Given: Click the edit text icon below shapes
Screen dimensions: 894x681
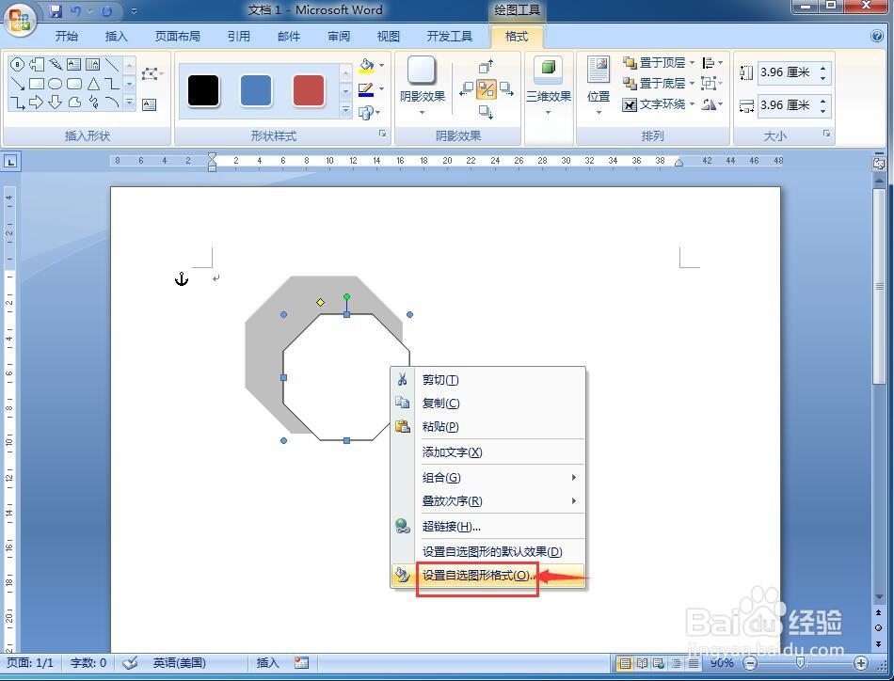Looking at the screenshot, I should 150,104.
